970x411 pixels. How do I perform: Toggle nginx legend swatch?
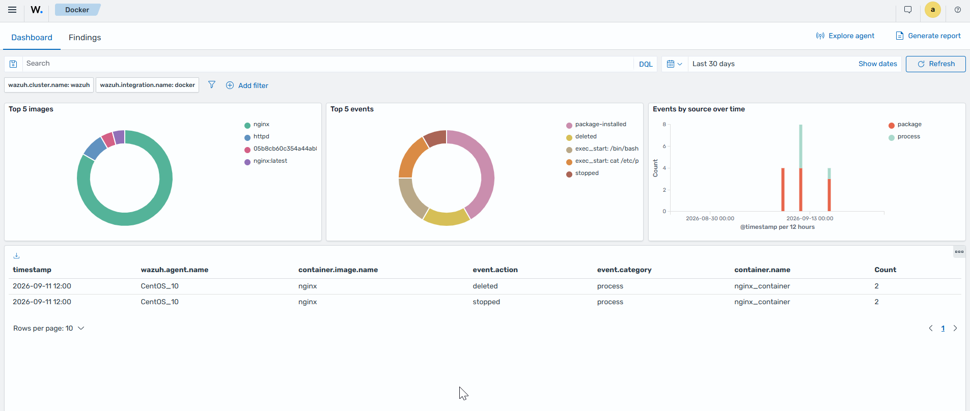[247, 125]
